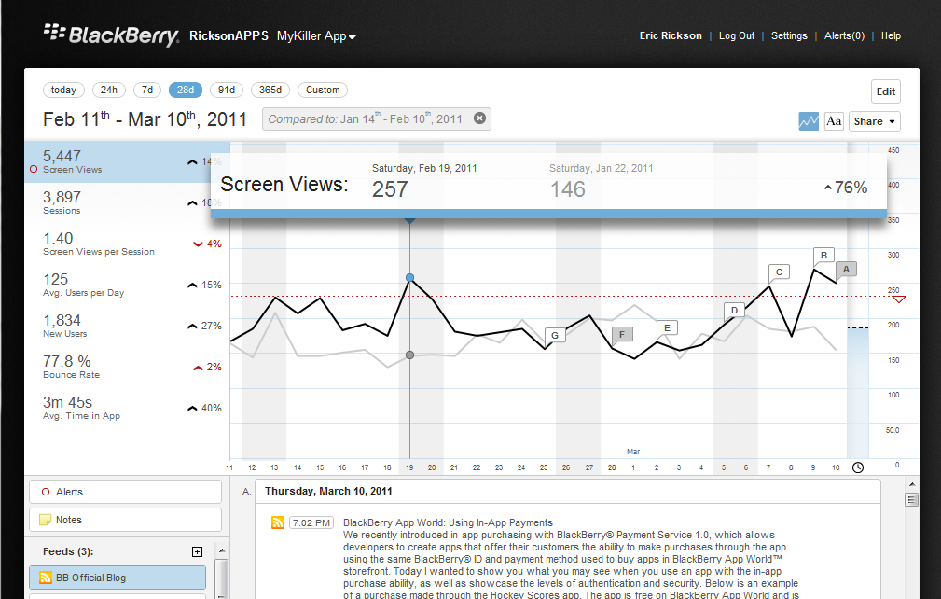
Task: Select chart annotation marker E
Action: pyautogui.click(x=667, y=328)
